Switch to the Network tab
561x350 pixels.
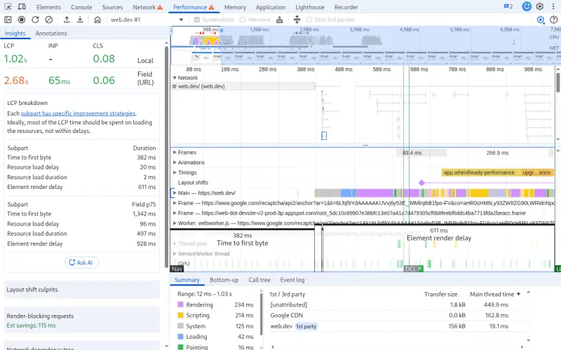click(x=147, y=7)
